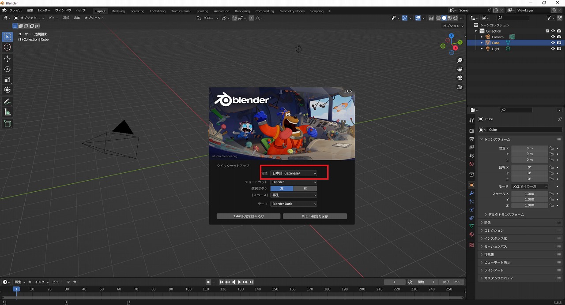This screenshot has height=305, width=565.
Task: Open the Render properties tab
Action: pos(471,131)
